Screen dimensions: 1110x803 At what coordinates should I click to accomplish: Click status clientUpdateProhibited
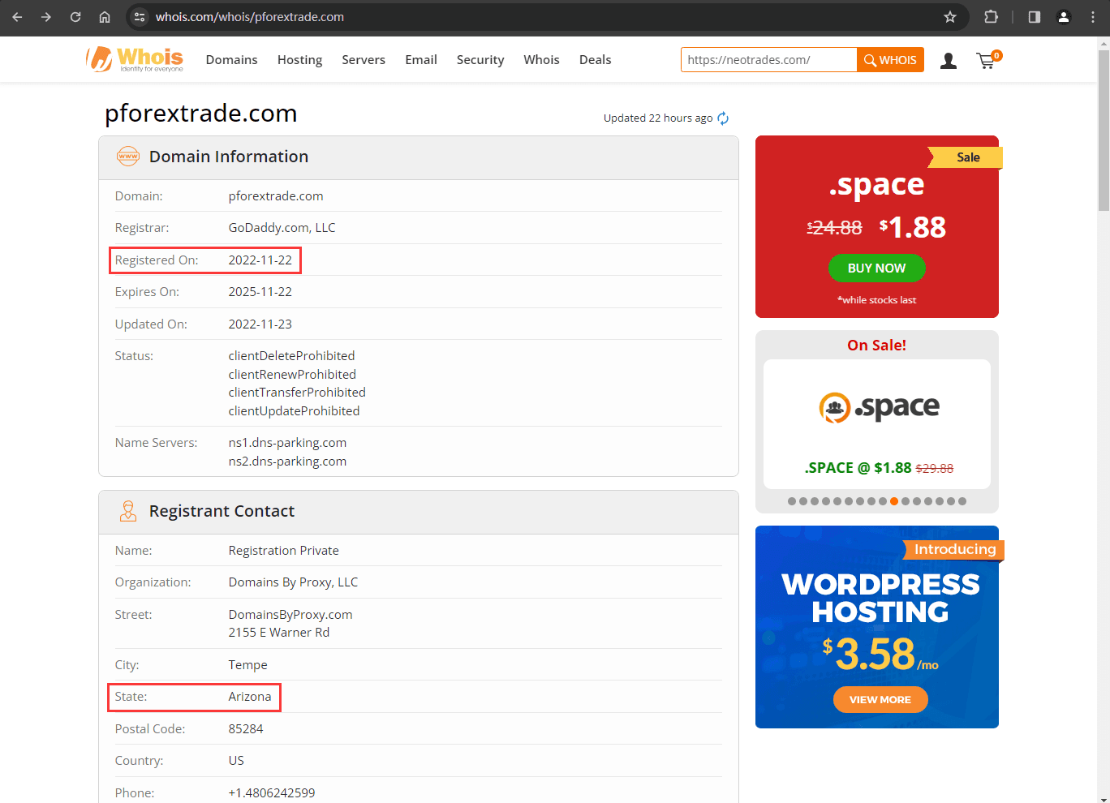[294, 411]
